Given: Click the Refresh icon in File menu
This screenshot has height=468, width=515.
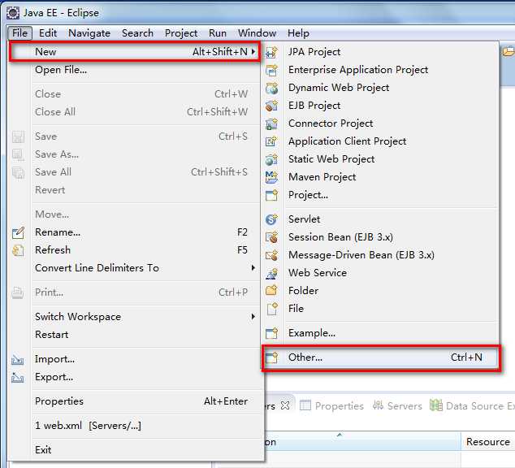Looking at the screenshot, I should [x=18, y=250].
